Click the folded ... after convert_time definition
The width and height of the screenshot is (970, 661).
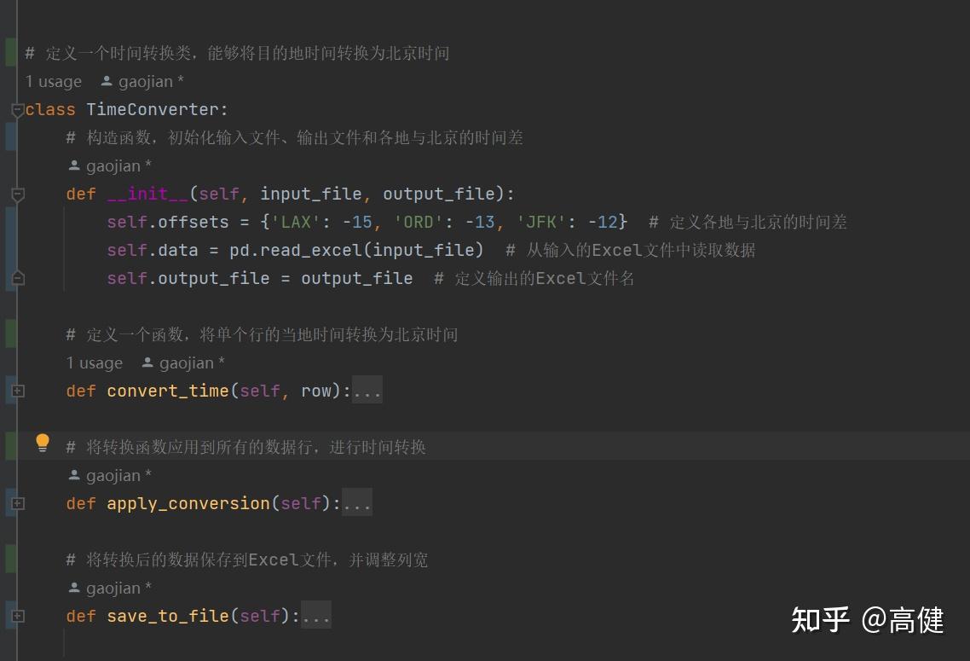369,391
